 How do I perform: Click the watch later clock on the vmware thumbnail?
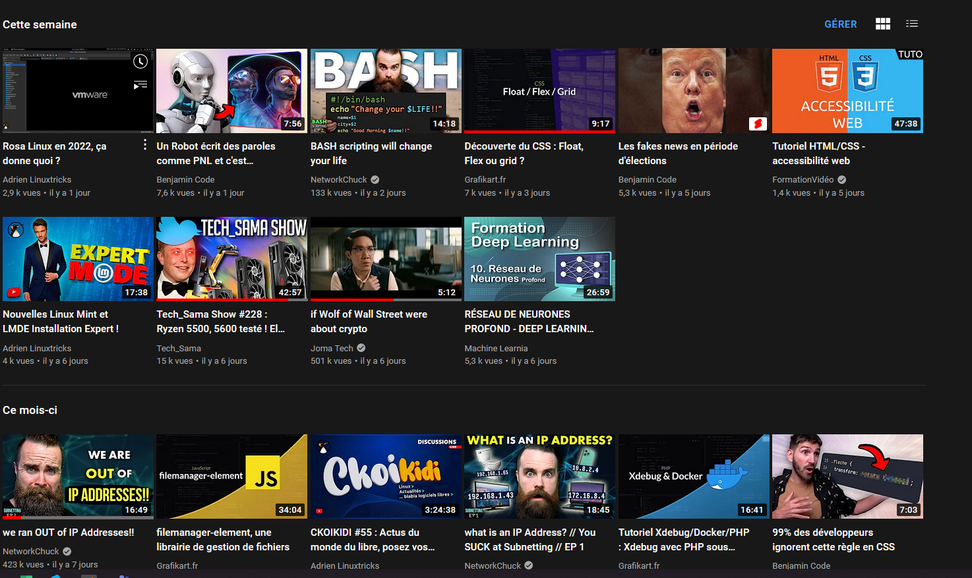pyautogui.click(x=140, y=61)
